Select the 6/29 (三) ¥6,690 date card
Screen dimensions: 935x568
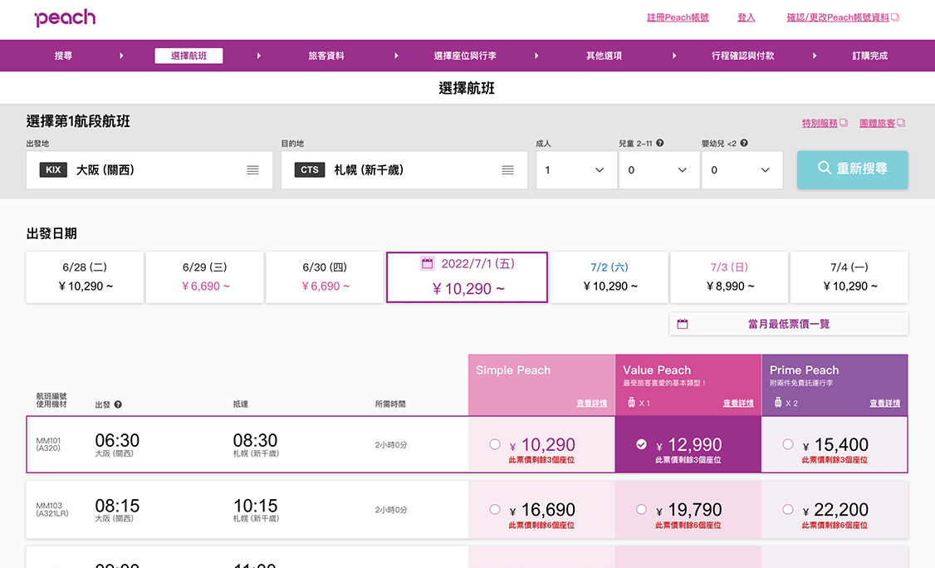pos(205,277)
